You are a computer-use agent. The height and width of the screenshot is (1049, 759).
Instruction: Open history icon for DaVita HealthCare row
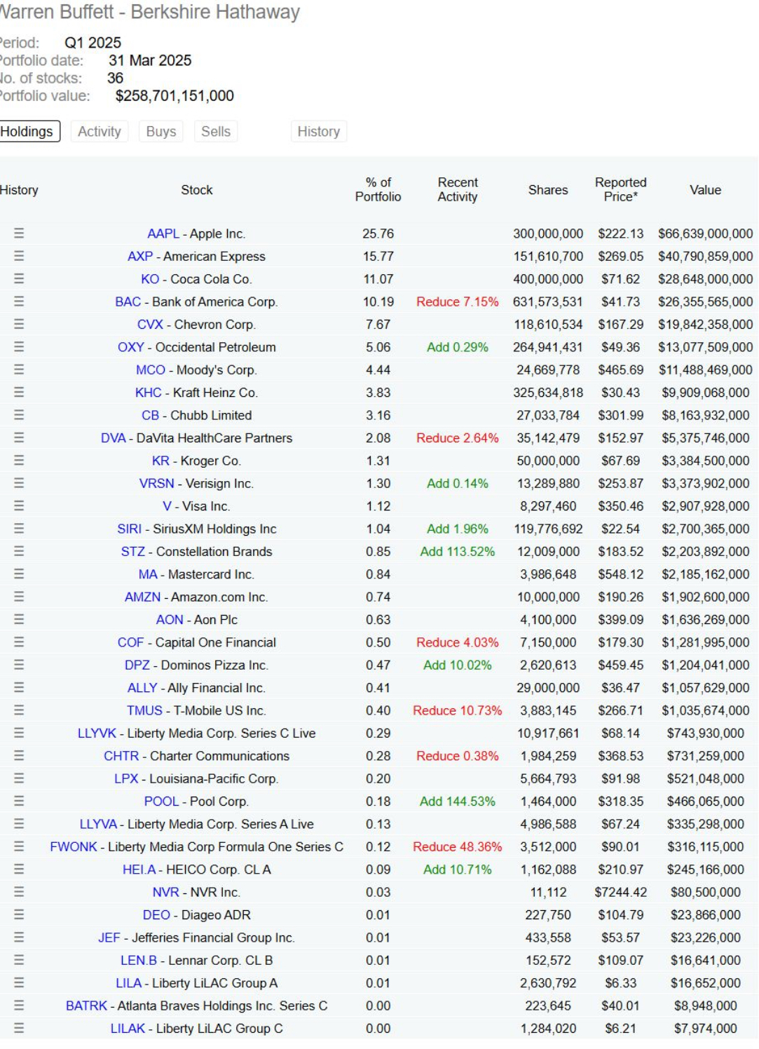[x=19, y=438]
